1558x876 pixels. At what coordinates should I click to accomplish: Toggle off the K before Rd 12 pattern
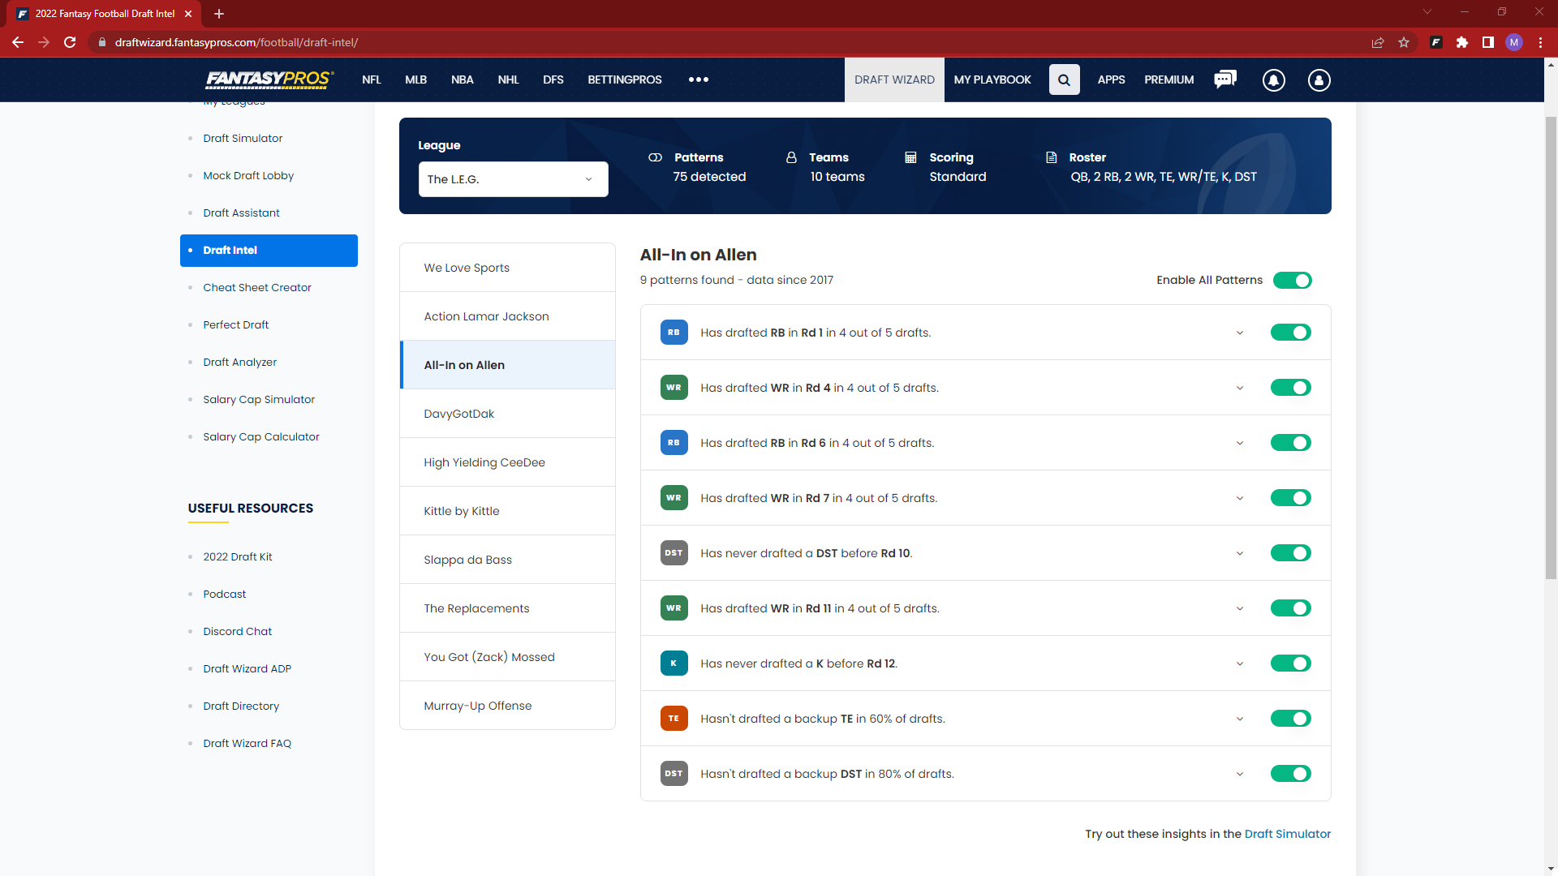1290,663
